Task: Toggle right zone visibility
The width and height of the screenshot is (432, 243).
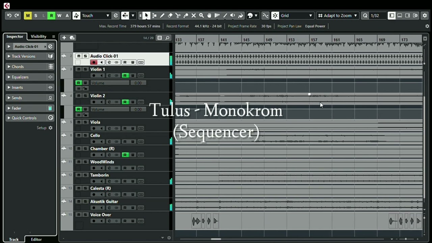Action: click(x=407, y=16)
